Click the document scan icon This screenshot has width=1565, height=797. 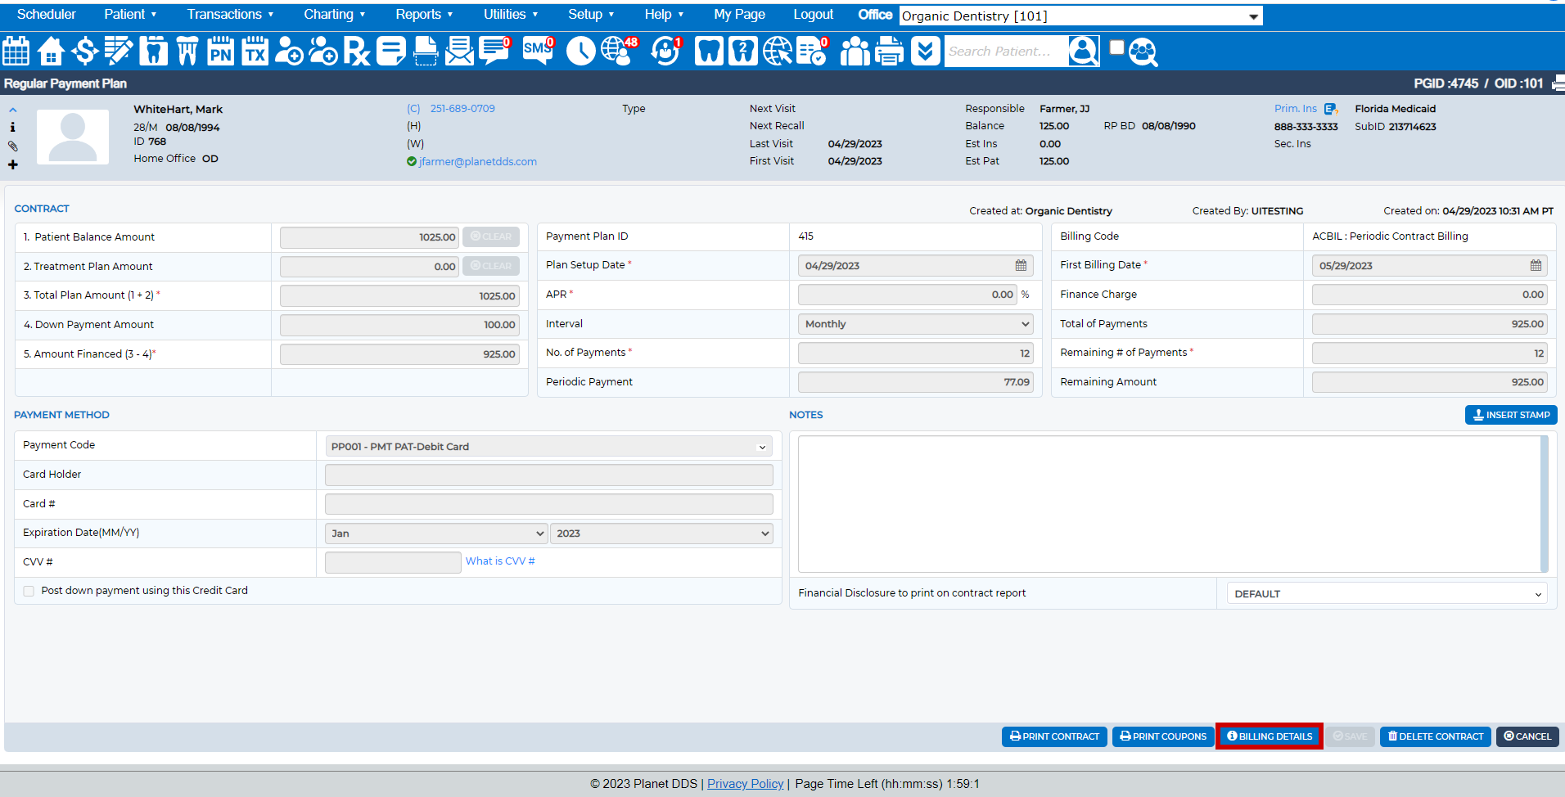pyautogui.click(x=426, y=51)
